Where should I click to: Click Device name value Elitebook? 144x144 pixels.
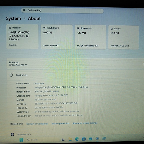coord(39,83)
